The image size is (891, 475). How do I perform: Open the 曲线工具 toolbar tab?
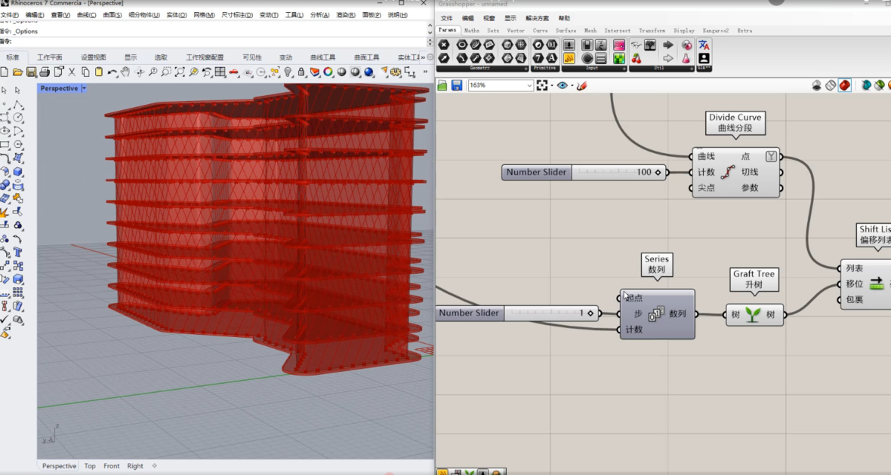click(x=322, y=57)
